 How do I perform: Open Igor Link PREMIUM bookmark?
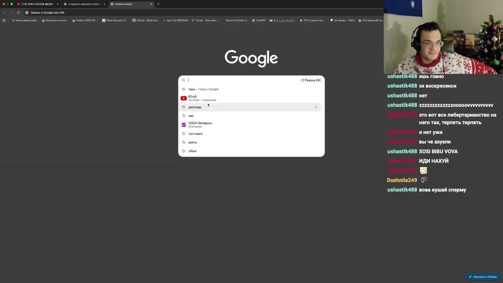coord(175,20)
